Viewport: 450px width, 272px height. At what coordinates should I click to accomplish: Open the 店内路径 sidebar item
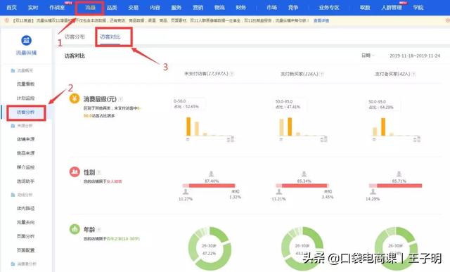click(x=25, y=208)
